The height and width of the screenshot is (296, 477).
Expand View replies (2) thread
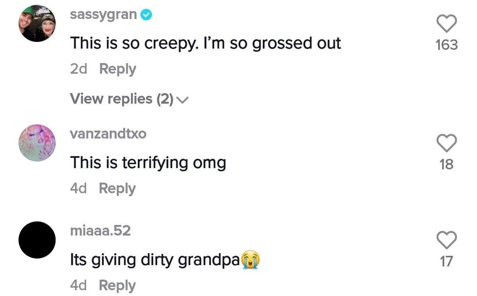pos(122,99)
